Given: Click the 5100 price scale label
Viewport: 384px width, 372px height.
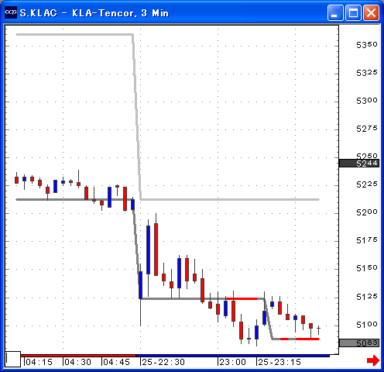Looking at the screenshot, I should coord(367,325).
